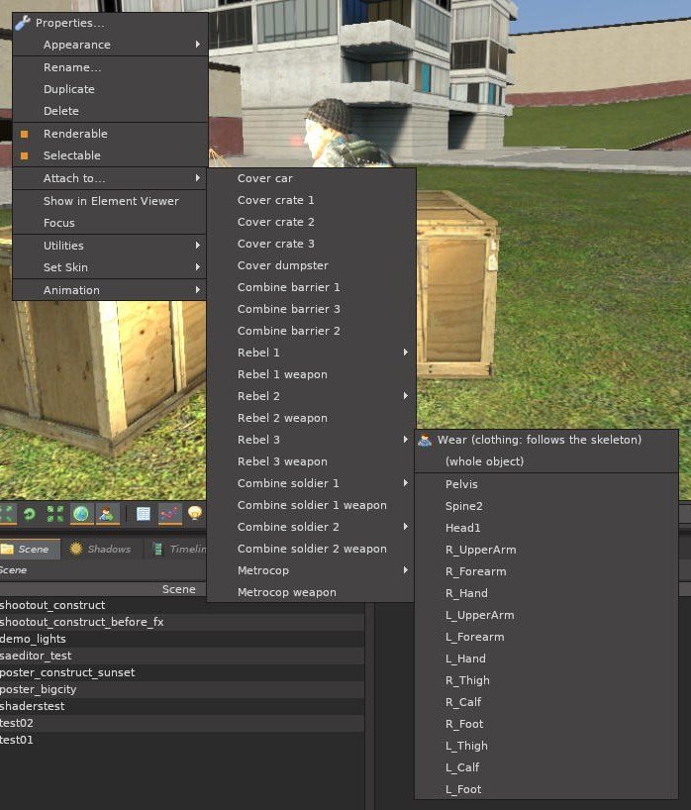691x810 pixels.
Task: Choose Rename from the context menu
Action: [x=110, y=67]
